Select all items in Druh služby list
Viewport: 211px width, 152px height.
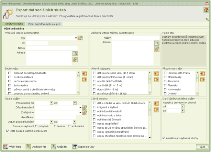click(x=85, y=73)
